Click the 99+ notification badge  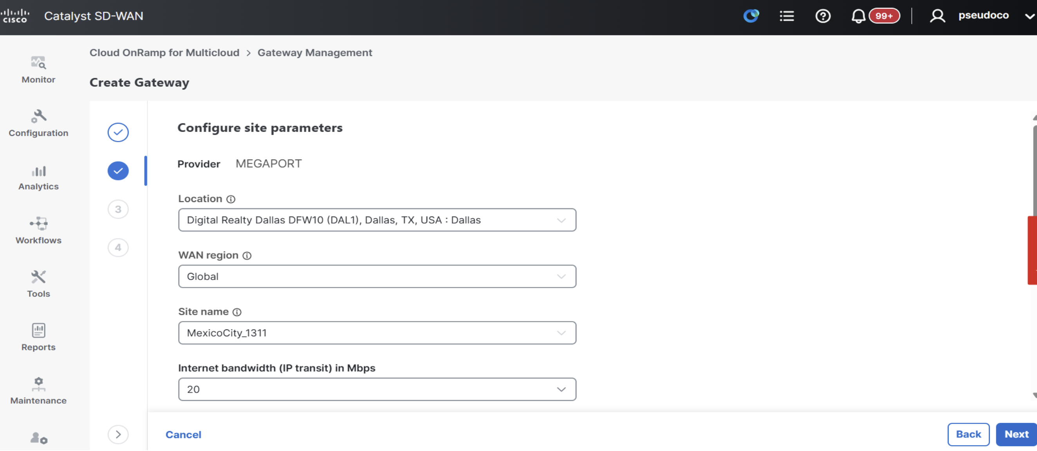point(884,16)
